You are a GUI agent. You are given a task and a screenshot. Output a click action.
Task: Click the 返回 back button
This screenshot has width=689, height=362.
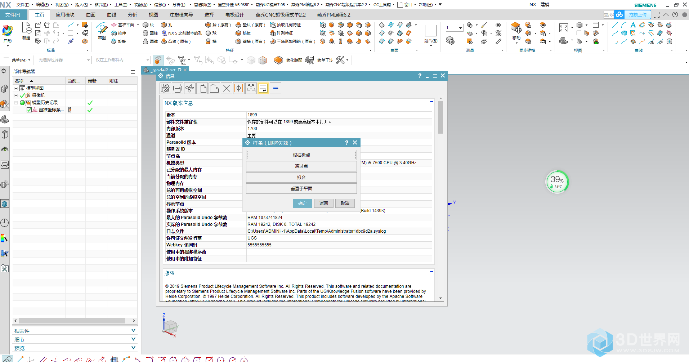tap(324, 203)
